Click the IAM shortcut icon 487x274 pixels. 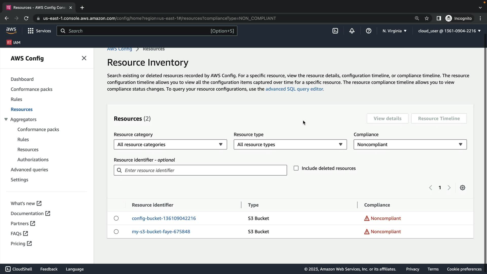pyautogui.click(x=9, y=43)
